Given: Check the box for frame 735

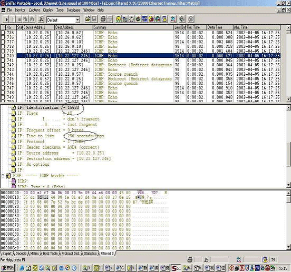Looking at the screenshot, I should click(3, 33).
